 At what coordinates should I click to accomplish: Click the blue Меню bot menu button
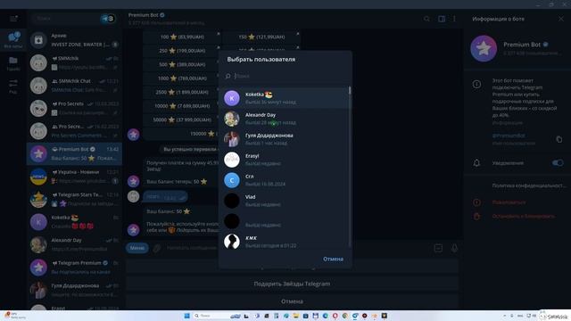pyautogui.click(x=137, y=248)
